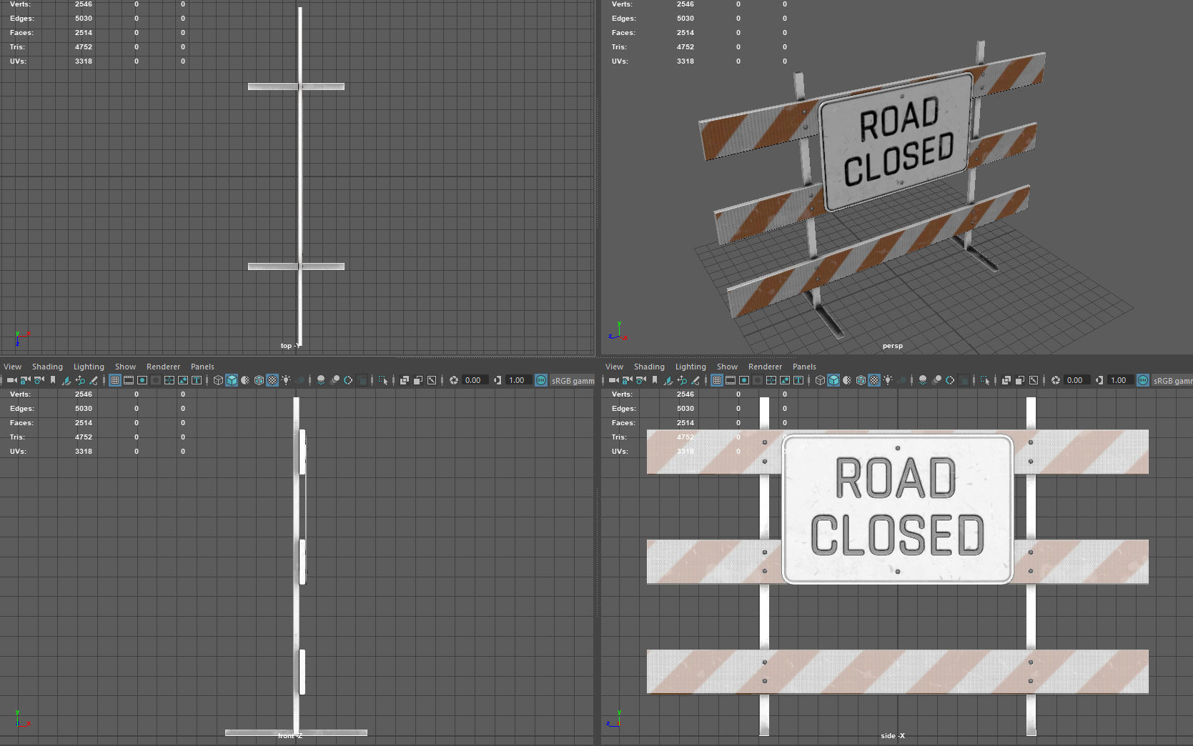Screen dimensions: 1193x746
Task: Click Image Plane icon in front panel toolbar
Action: 66,380
